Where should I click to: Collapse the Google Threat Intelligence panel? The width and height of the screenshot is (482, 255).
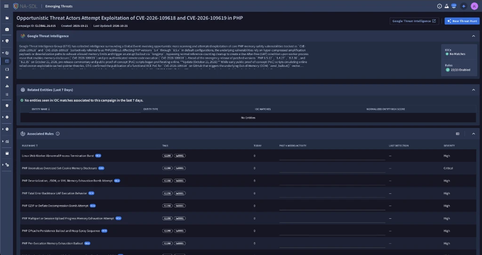474,36
